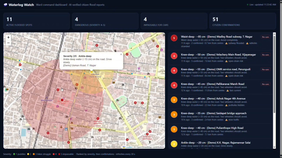This screenshot has width=282, height=158.
Task: Click open drain risk icon on Velachery row
Action: (x=226, y=61)
